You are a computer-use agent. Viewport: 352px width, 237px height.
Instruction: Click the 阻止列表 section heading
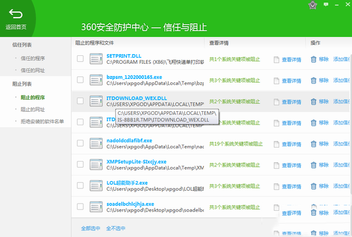(22, 84)
